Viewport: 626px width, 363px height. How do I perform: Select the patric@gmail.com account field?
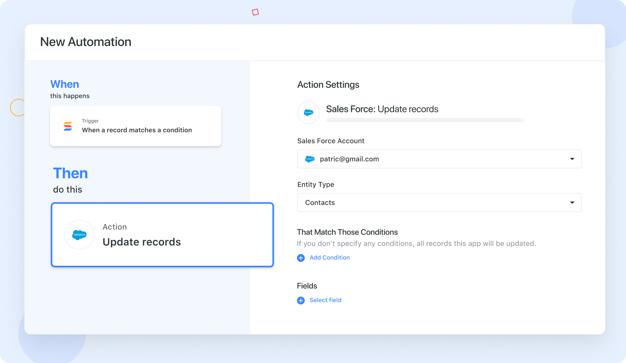[x=439, y=159]
